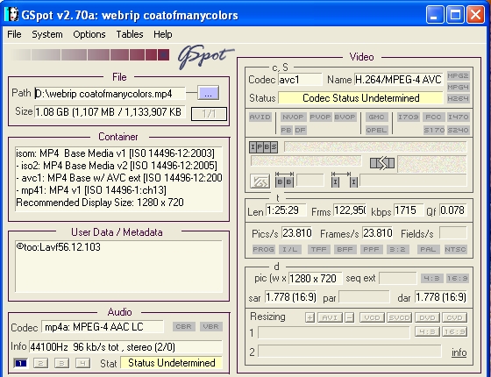The height and width of the screenshot is (377, 491).
Task: Click the S170 colorimetry indicator
Action: pyautogui.click(x=433, y=130)
